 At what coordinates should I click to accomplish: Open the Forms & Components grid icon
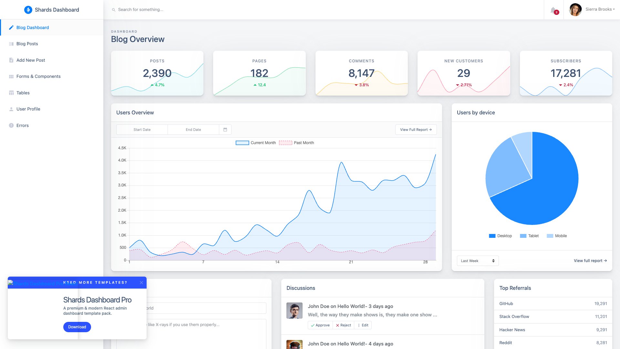pos(11,76)
